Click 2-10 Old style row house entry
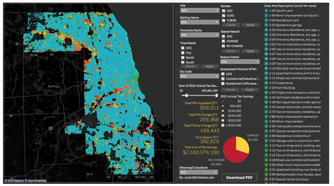The height and width of the screenshot is (186, 334). pos(295,68)
